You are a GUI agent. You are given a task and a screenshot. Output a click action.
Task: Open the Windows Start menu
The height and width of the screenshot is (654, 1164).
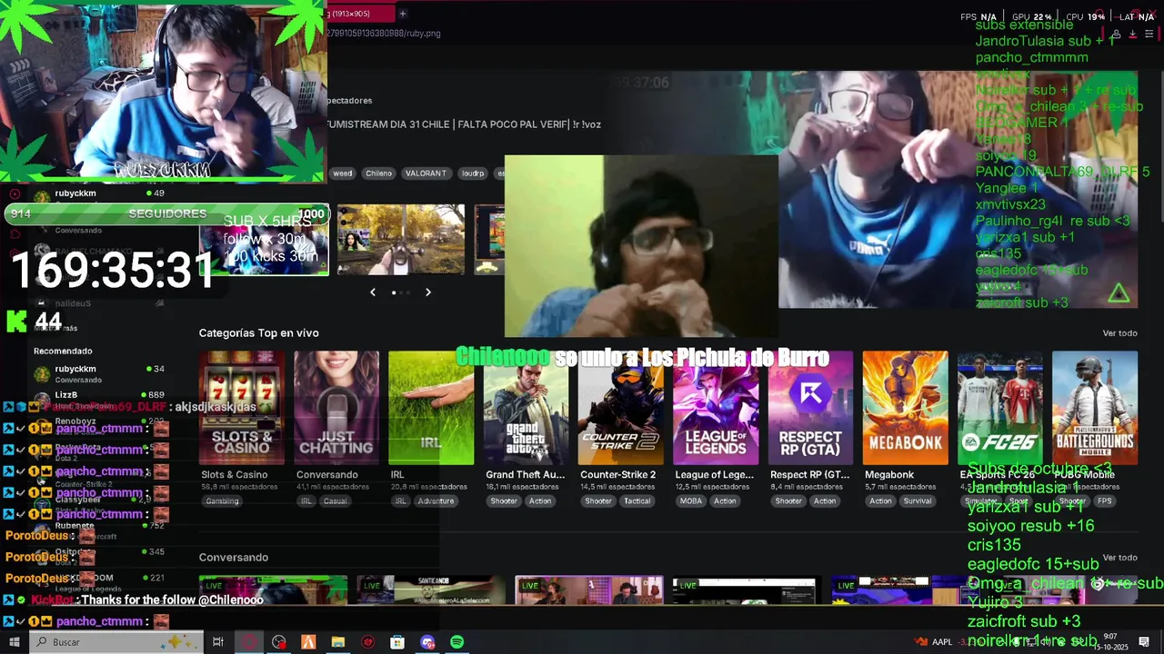[x=15, y=642]
